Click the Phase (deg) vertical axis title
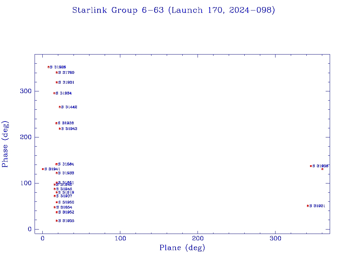This screenshot has height=260, width=347. (5, 144)
